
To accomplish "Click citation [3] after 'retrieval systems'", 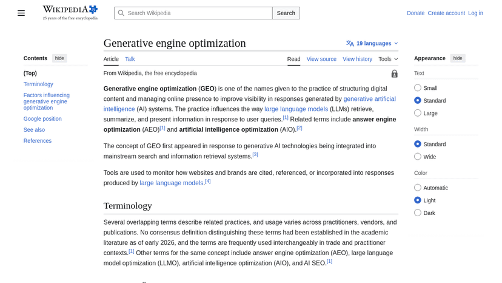I will pyautogui.click(x=255, y=155).
